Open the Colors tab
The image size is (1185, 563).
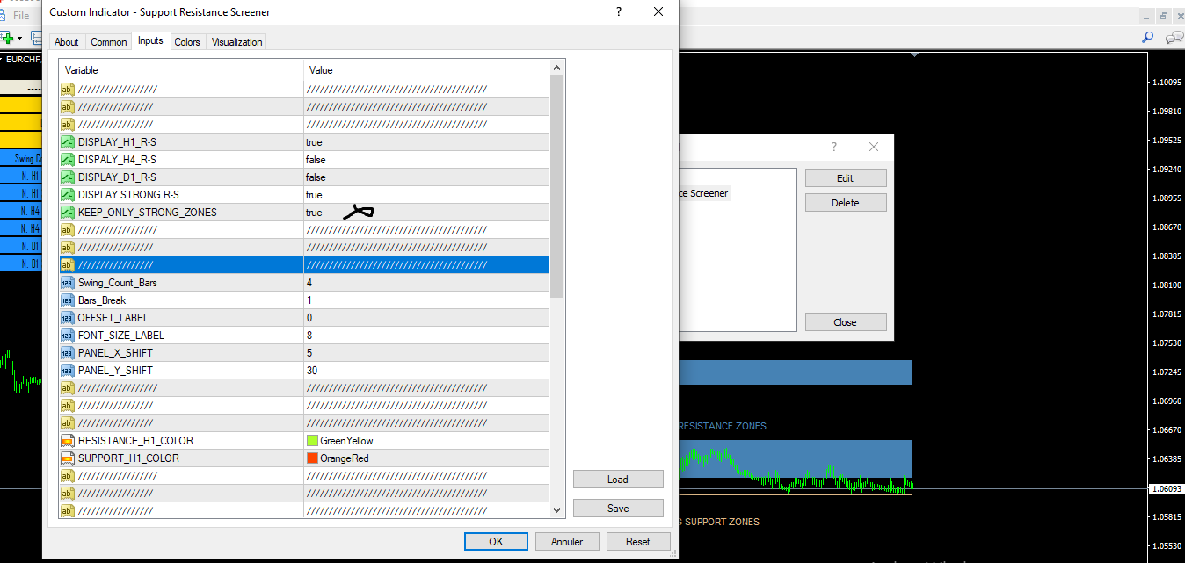[x=187, y=42]
